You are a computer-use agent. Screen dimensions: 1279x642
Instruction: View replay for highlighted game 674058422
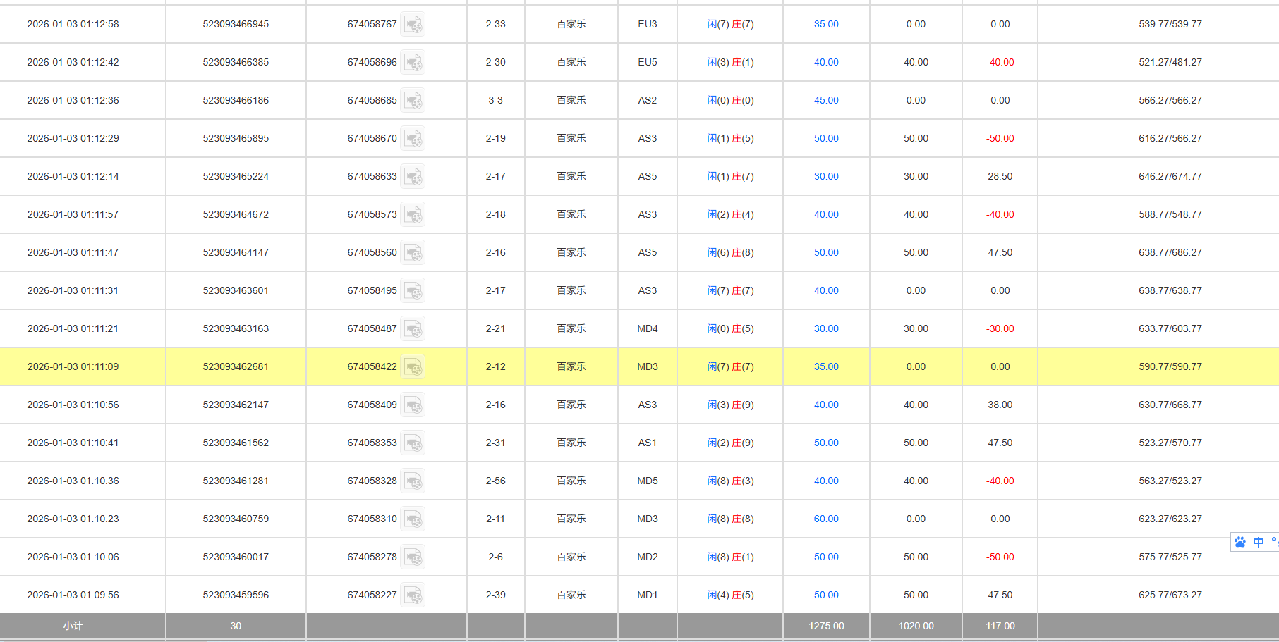[413, 367]
